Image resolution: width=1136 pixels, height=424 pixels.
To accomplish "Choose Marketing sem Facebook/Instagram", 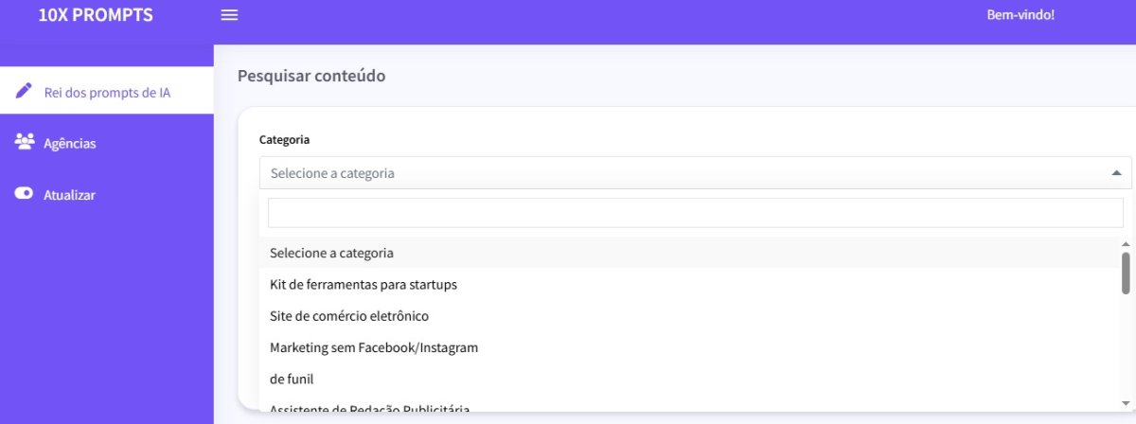I will point(689,347).
